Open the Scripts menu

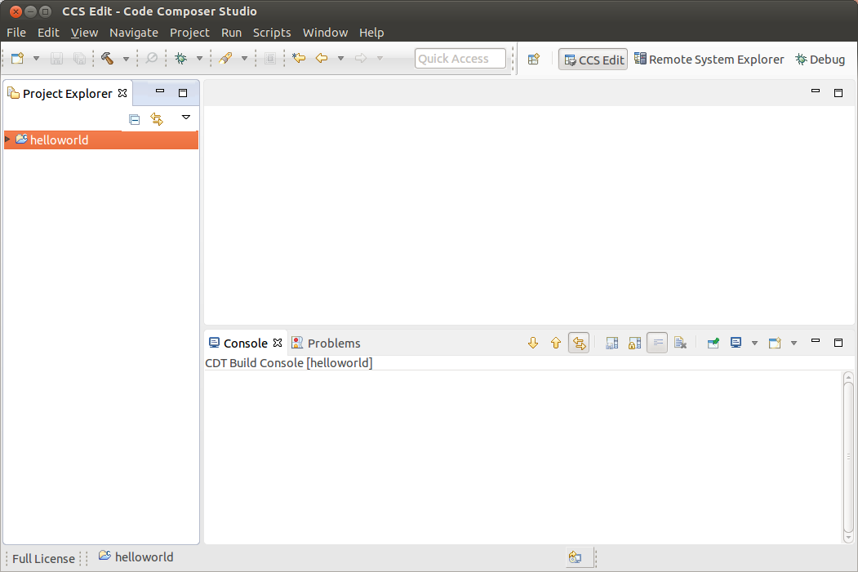point(272,33)
